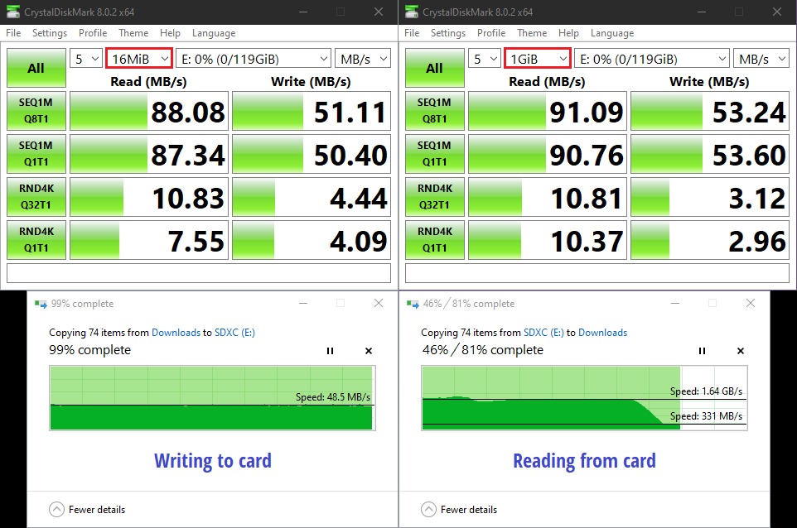Open the E: drive dropdown in left window
Image resolution: width=797 pixels, height=528 pixels.
coord(253,59)
